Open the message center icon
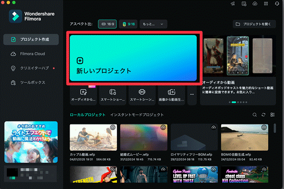Viewport: 284px width, 189px height. click(x=244, y=4)
